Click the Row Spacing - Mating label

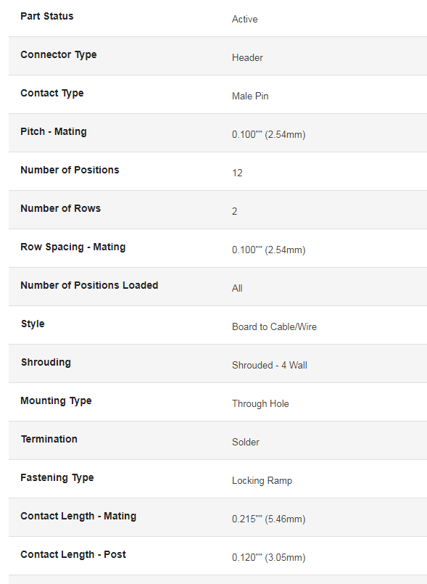[x=73, y=247]
